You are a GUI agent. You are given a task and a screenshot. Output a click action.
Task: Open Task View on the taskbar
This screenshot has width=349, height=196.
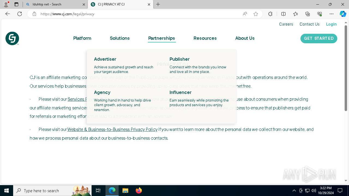tap(98, 191)
